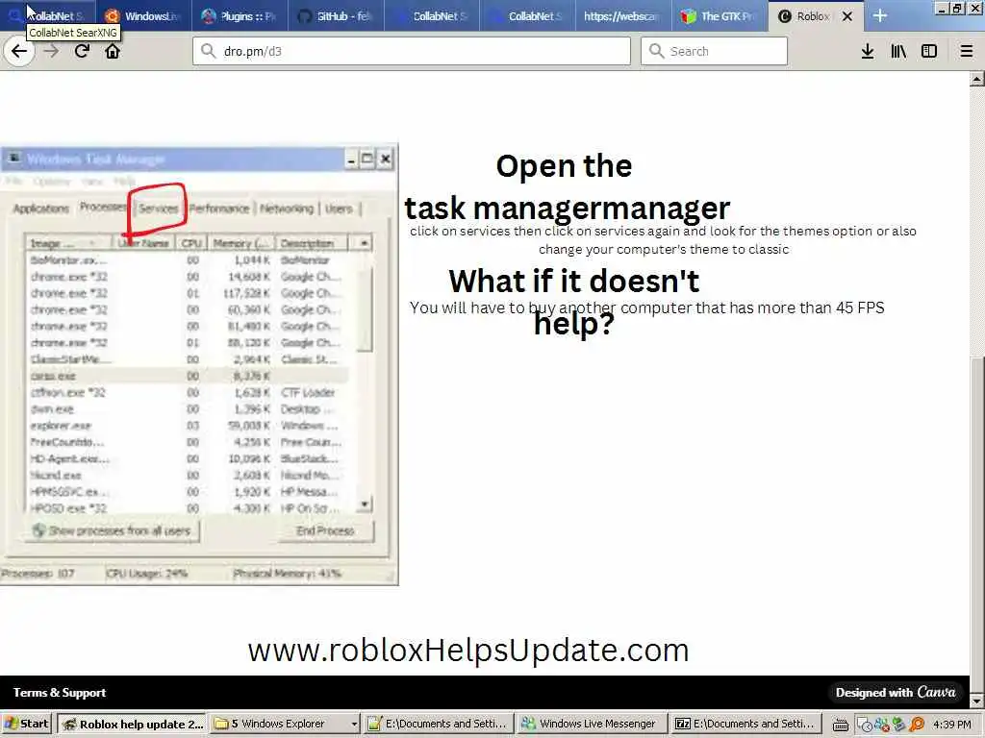Open the browser hamburger menu
This screenshot has height=738, width=985.
[967, 52]
